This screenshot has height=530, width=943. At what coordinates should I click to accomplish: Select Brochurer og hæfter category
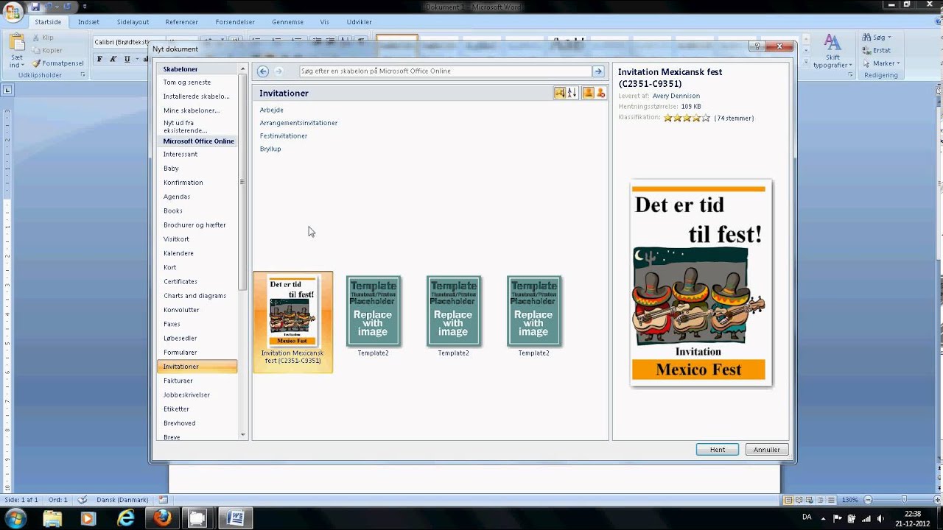pyautogui.click(x=194, y=225)
